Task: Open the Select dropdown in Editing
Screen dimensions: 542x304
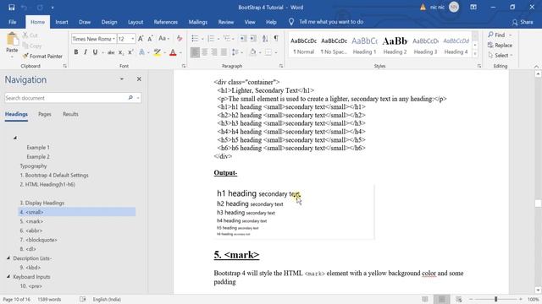Action: coord(501,55)
